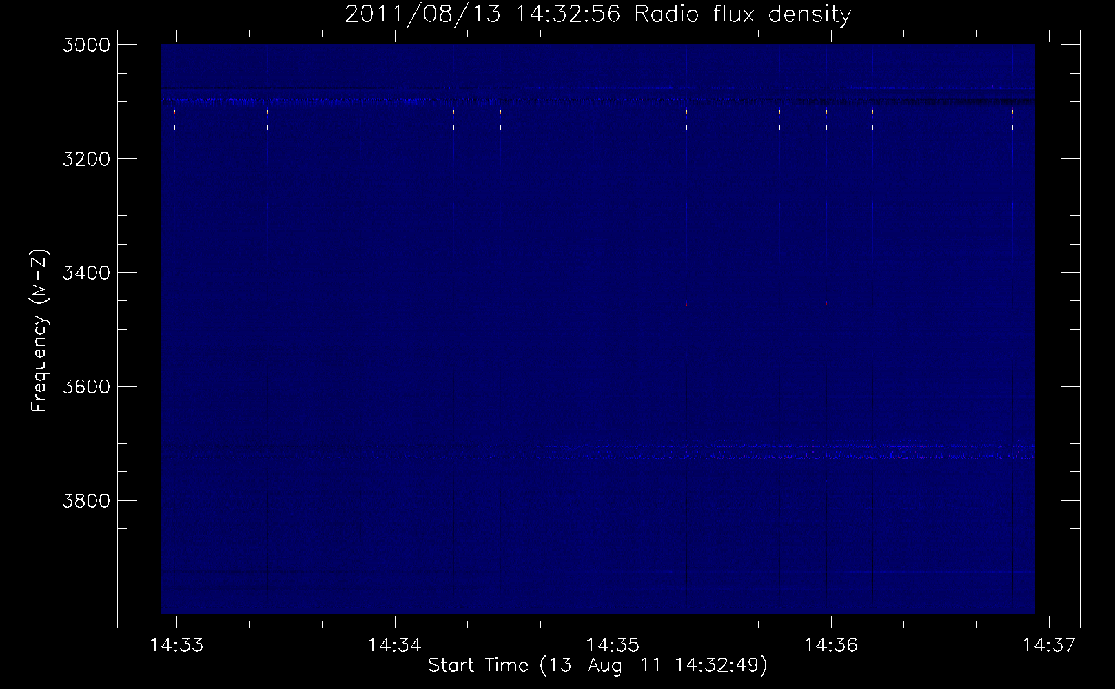The width and height of the screenshot is (1115, 689).
Task: Click the 14:36 time axis label
Action: 831,646
